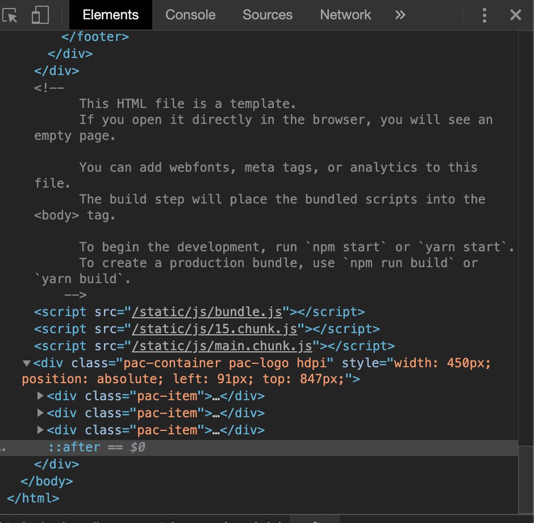Click the comment line 'To begin the development'
Image resolution: width=534 pixels, height=523 pixels.
click(297, 247)
